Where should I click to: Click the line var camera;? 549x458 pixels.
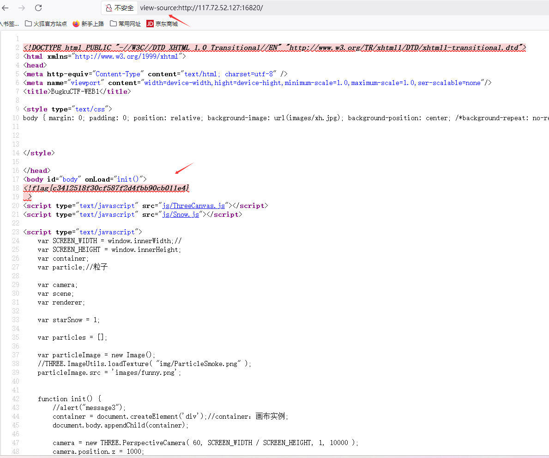coord(58,285)
